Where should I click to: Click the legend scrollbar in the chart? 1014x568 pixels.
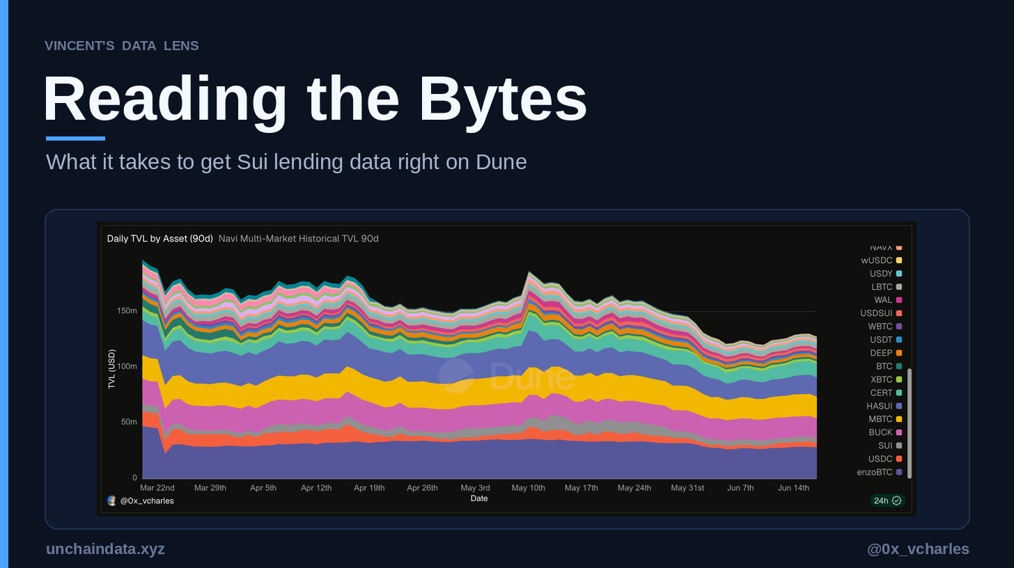pyautogui.click(x=910, y=424)
